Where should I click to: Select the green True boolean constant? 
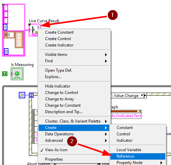5,74
